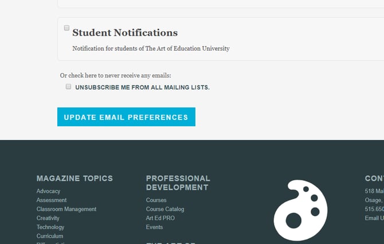The image size is (384, 244).
Task: Click the white paint palette logo
Action: tap(300, 210)
